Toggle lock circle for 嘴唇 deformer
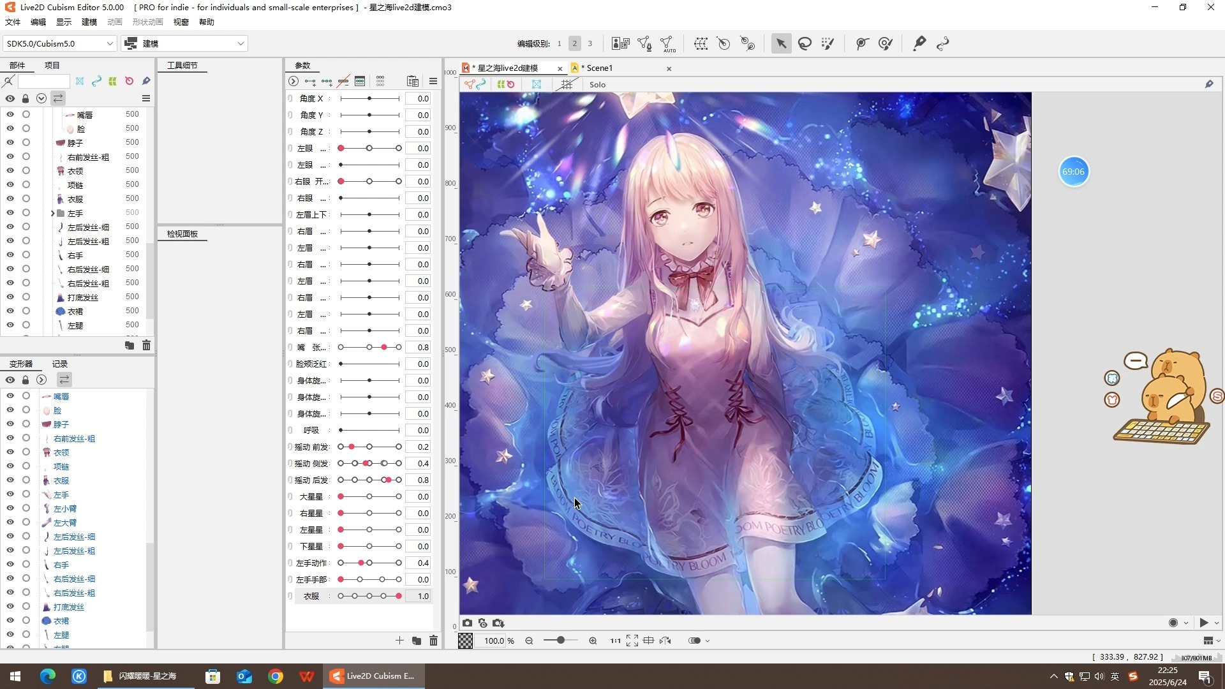Viewport: 1225px width, 689px height. point(26,396)
